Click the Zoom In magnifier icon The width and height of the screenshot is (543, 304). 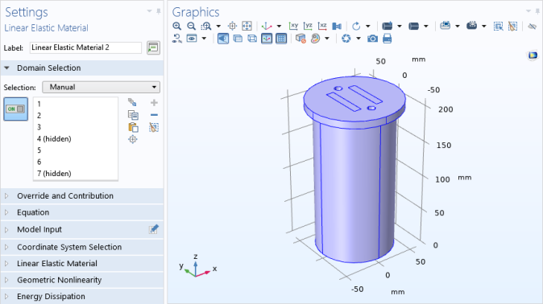tap(177, 26)
